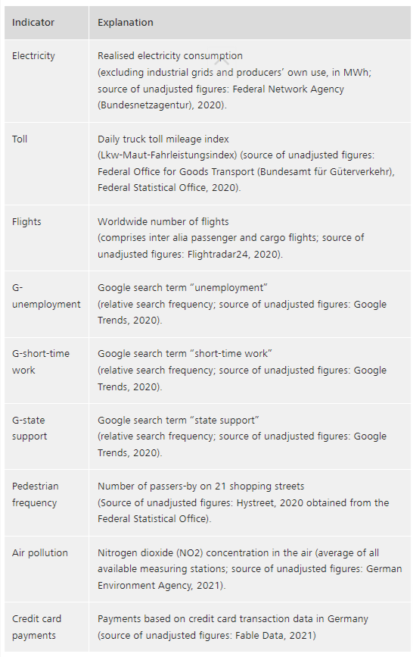Click 'Realised electricity consumption' text
Viewport: 413px width, 657px height.
170,56
